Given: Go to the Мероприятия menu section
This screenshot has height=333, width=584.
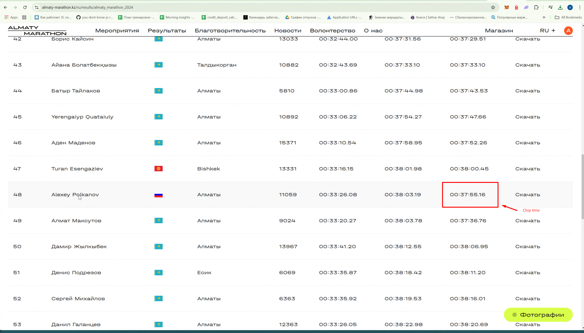Looking at the screenshot, I should pos(117,31).
